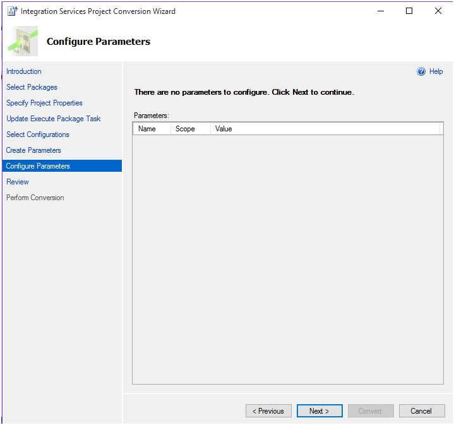The image size is (454, 425).
Task: Maximize the wizard window
Action: click(409, 11)
